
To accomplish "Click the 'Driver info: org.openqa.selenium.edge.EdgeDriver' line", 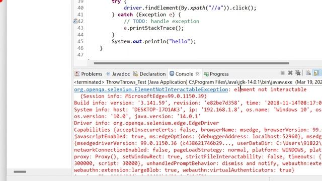I will [x=146, y=123].
